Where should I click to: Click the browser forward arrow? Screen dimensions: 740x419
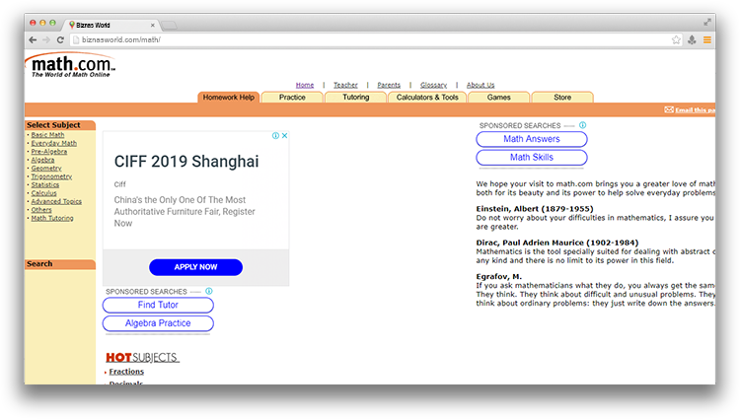pyautogui.click(x=46, y=39)
